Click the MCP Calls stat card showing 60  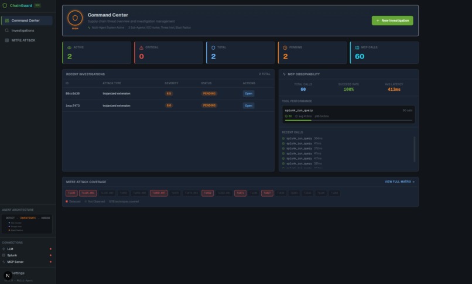(x=384, y=53)
